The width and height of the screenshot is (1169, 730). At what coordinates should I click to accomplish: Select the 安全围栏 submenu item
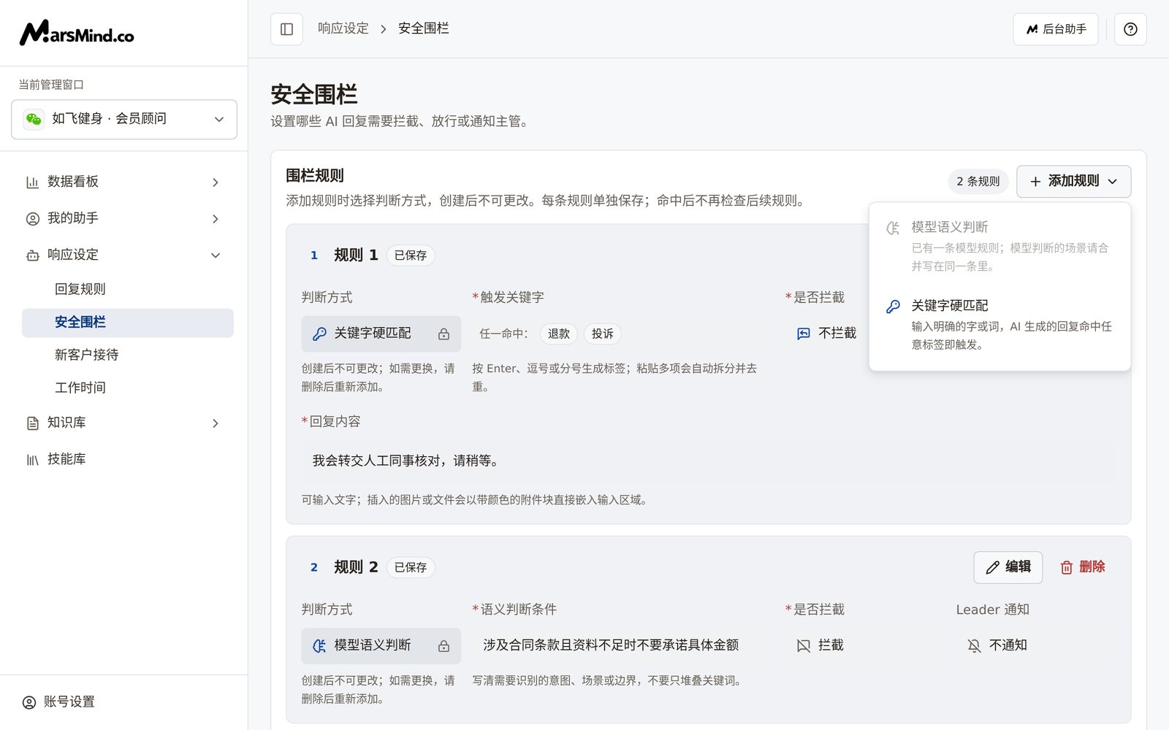click(x=128, y=323)
